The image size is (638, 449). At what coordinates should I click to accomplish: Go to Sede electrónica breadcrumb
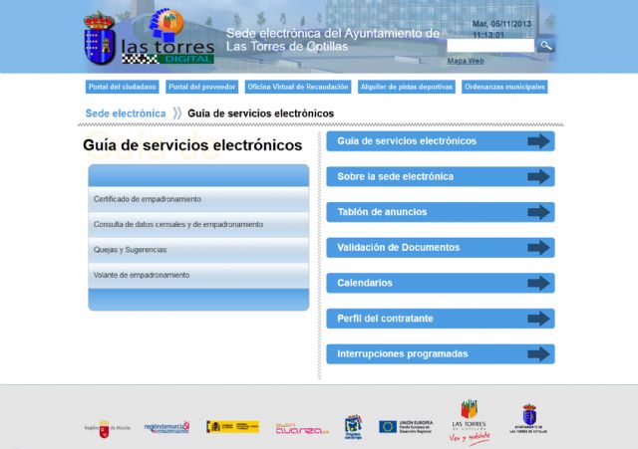(x=126, y=113)
